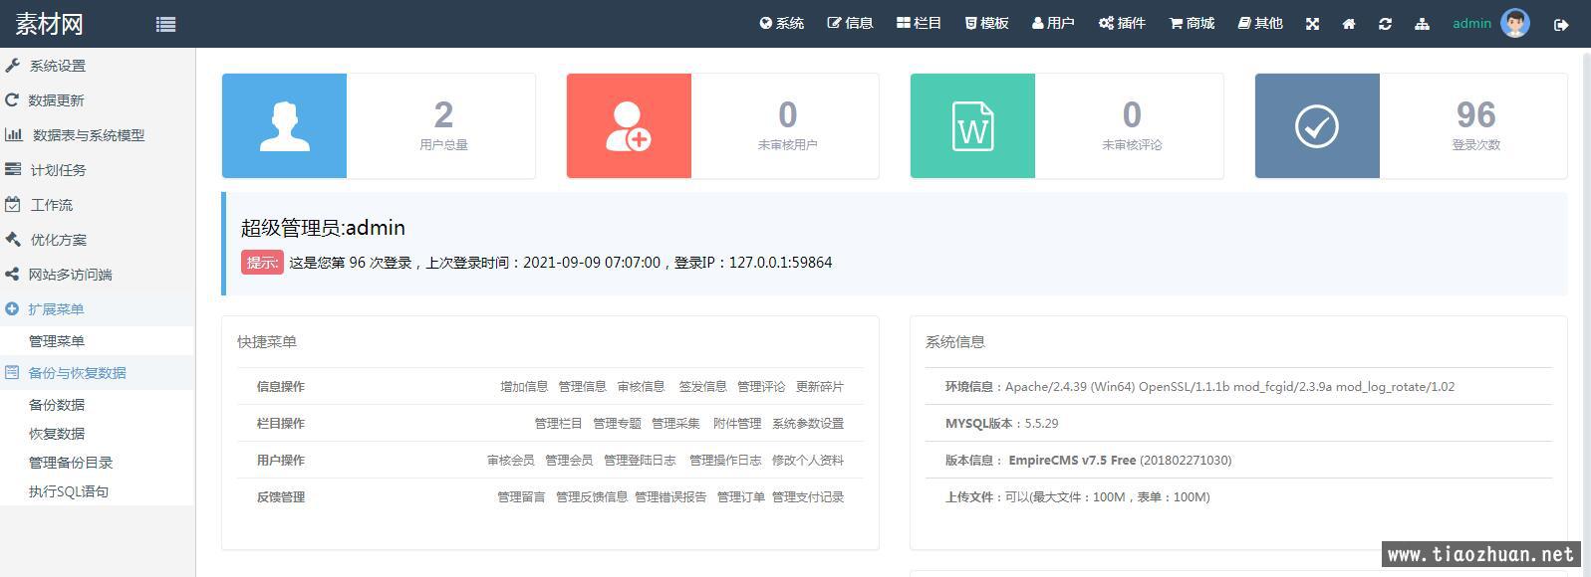The image size is (1591, 577).
Task: Open the sitemap icon in top bar
Action: click(x=1422, y=24)
